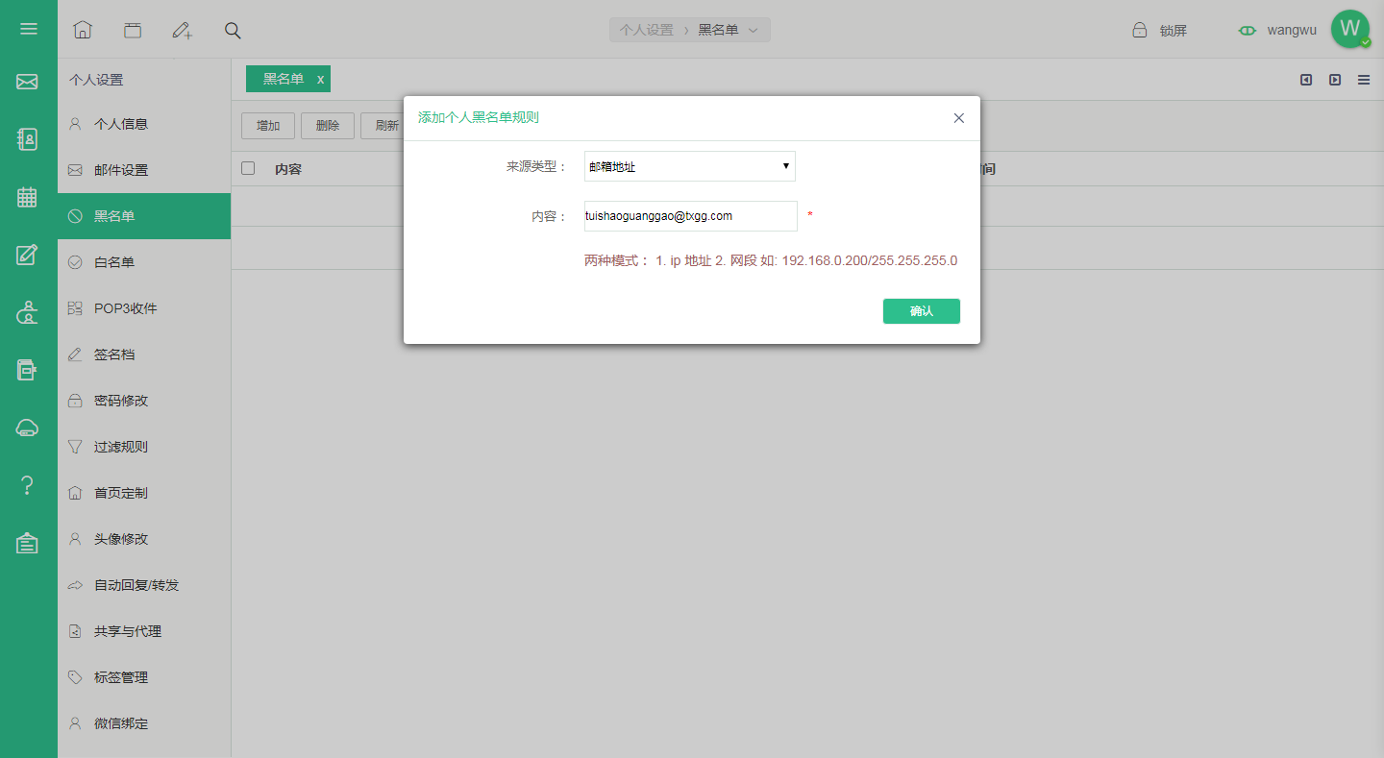Open 邮件设置 in settings menu
The image size is (1384, 758).
click(x=144, y=170)
